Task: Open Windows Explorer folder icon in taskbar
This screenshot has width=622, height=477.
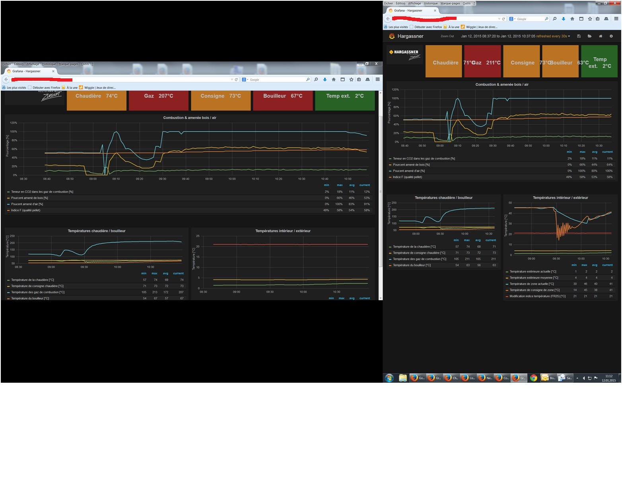Action: (x=403, y=378)
